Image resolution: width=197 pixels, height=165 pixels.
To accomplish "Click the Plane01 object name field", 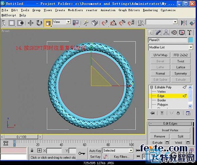I will (x=168, y=40).
